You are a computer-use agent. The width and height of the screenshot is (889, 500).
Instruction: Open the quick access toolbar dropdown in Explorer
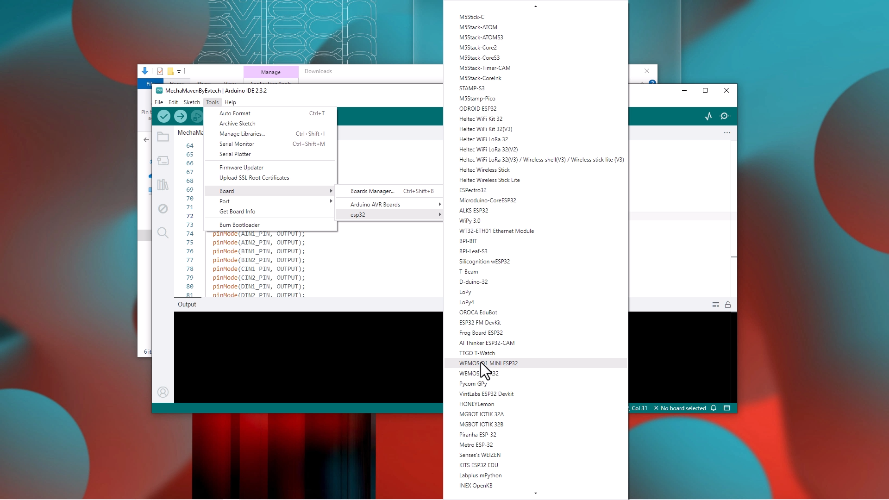[179, 72]
